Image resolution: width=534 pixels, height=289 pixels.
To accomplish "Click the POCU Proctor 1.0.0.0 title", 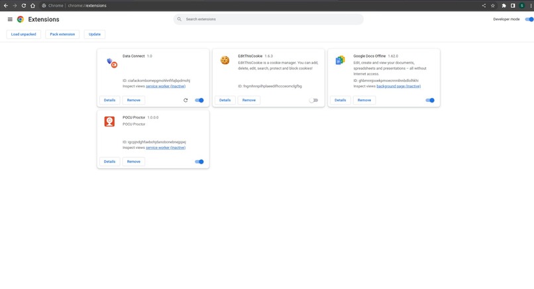I will [140, 118].
